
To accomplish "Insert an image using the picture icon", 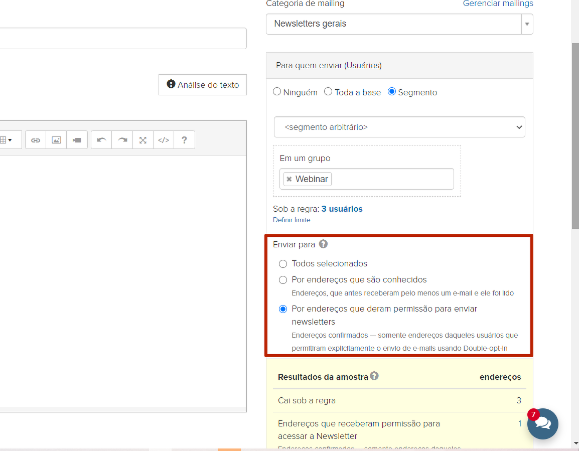I will coord(56,140).
